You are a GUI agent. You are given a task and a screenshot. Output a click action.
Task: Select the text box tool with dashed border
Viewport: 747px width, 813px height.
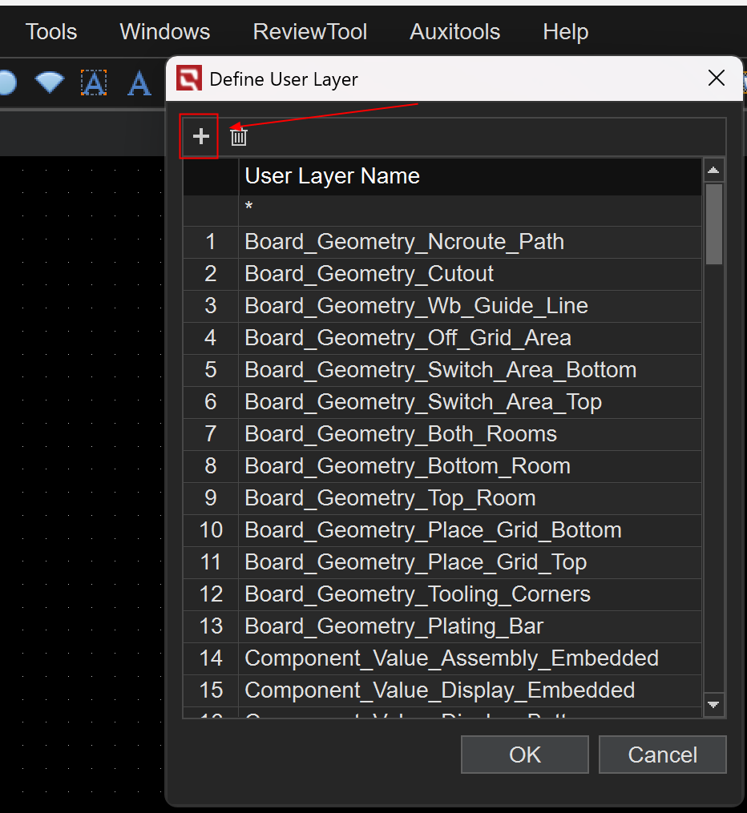pos(94,83)
